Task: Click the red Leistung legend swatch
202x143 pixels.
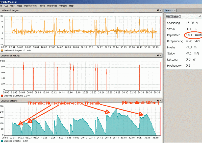Action: pos(2,96)
